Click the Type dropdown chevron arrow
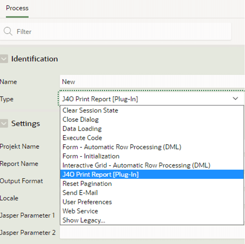This screenshot has width=245, height=244. pyautogui.click(x=235, y=99)
